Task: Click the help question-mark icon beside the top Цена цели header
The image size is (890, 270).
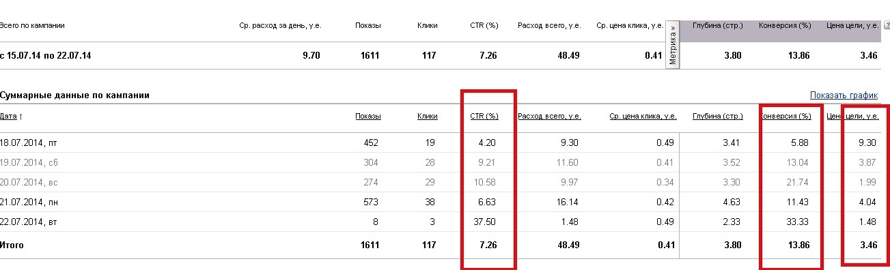Action: click(887, 25)
